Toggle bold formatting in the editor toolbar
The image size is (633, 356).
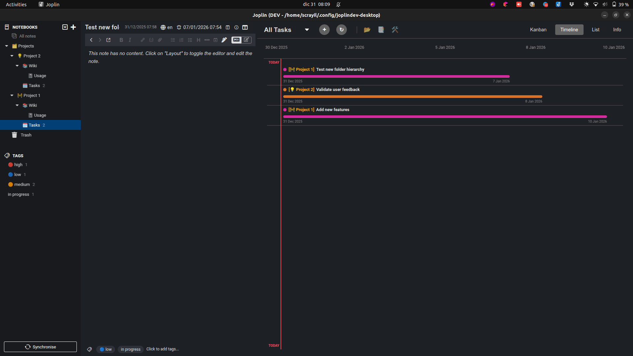pyautogui.click(x=121, y=40)
